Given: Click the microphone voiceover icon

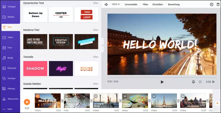Looking at the screenshot, I should click(x=194, y=82).
